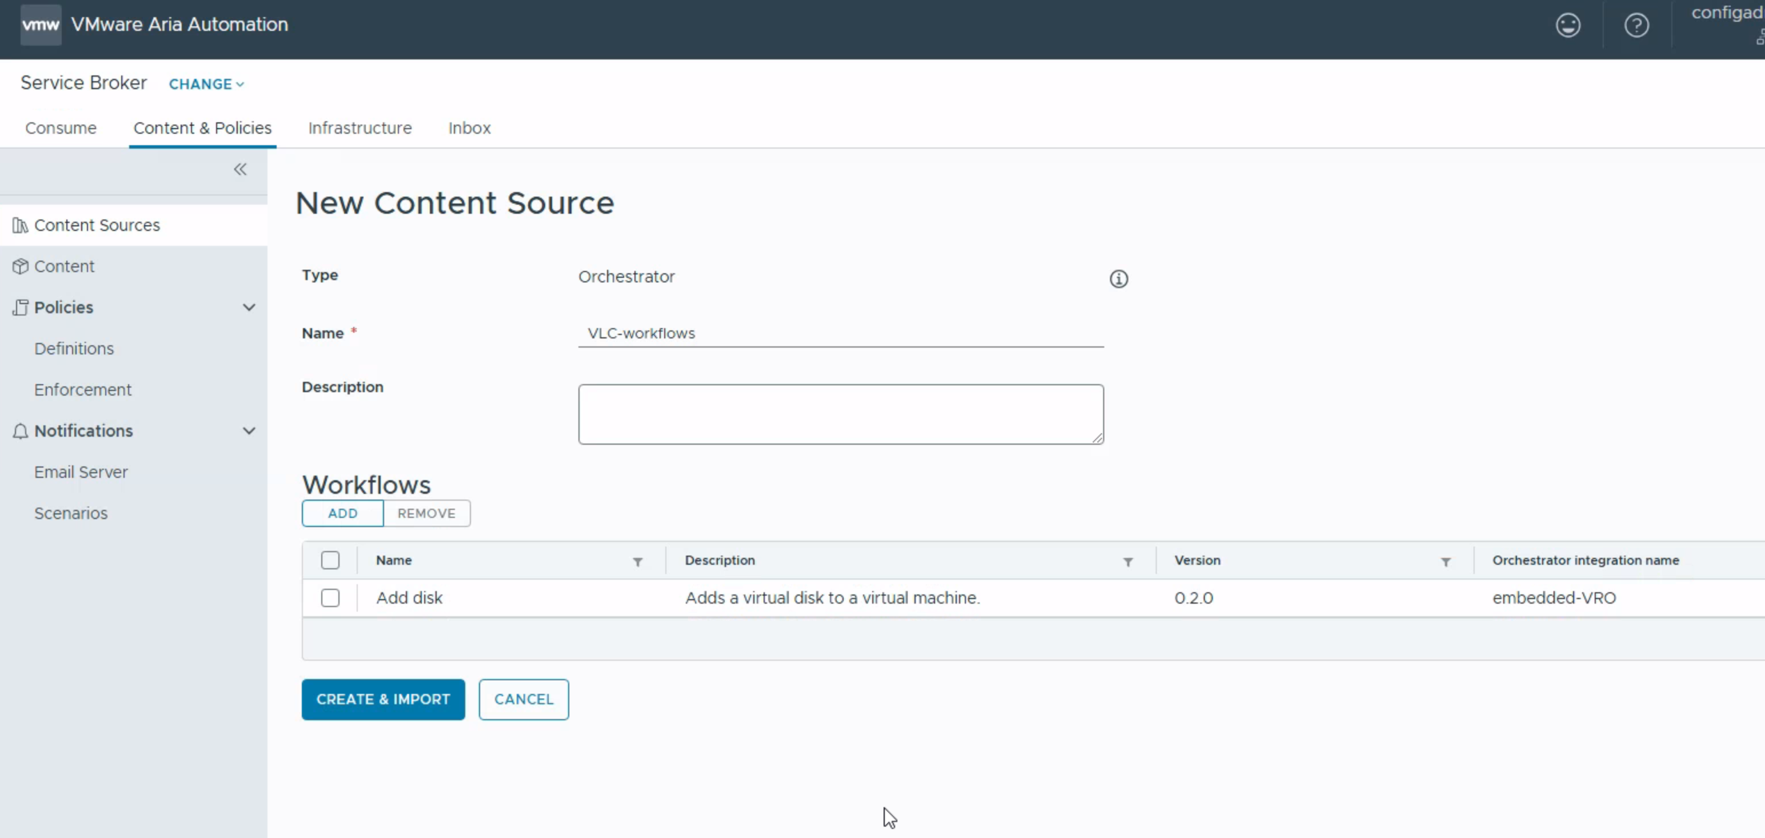Click REMOVE workflows button
The width and height of the screenshot is (1765, 838).
point(426,513)
